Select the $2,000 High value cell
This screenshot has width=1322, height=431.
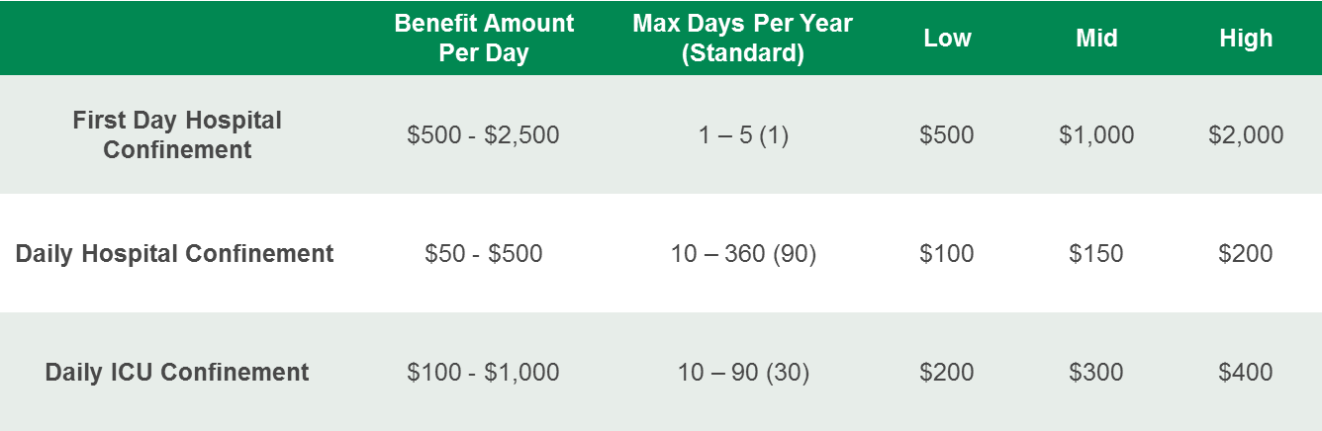click(1246, 134)
